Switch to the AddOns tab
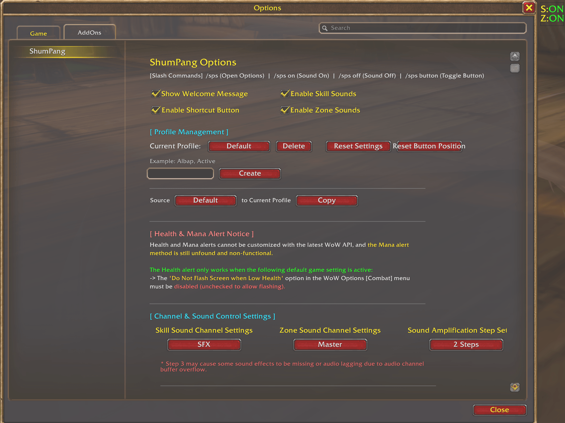This screenshot has width=565, height=423. point(90,32)
